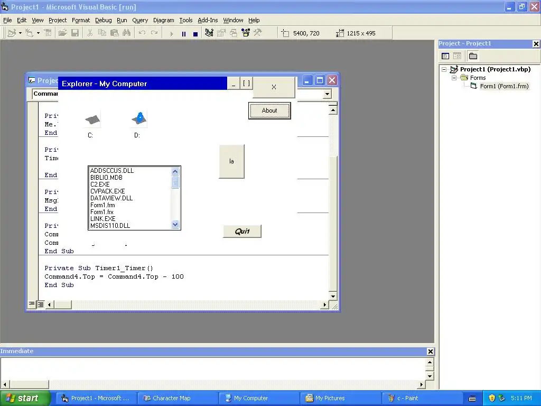Open the Tools menu
The height and width of the screenshot is (406, 541).
[x=185, y=20]
